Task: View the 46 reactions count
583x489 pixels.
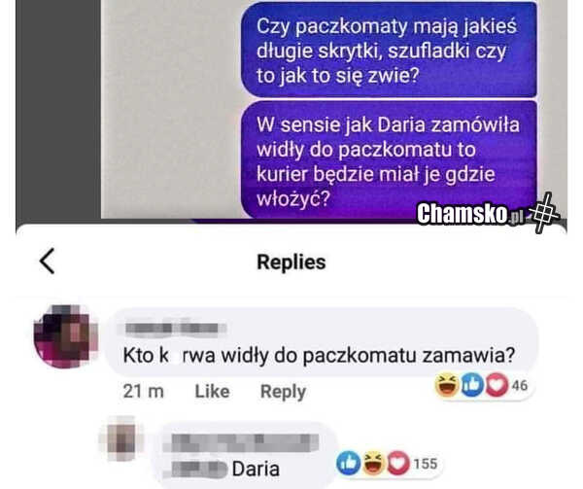Action: pos(520,385)
